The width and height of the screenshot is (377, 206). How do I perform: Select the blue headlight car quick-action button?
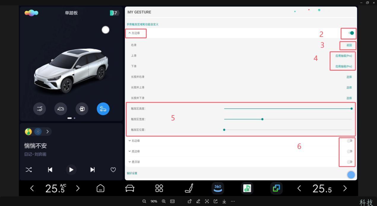click(103, 109)
